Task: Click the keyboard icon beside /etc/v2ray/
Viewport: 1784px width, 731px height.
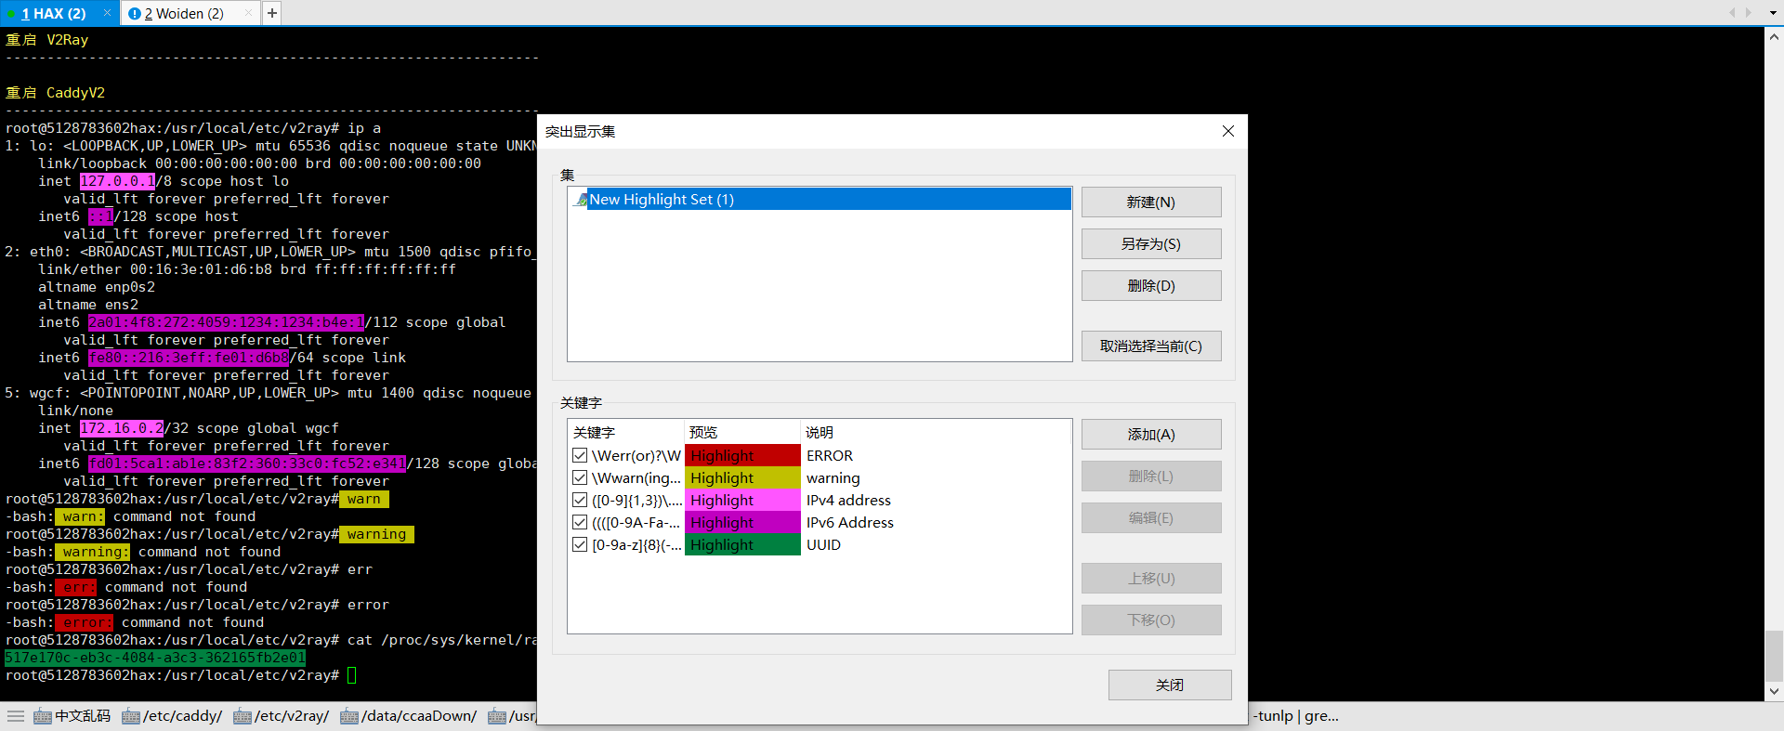Action: pyautogui.click(x=243, y=716)
